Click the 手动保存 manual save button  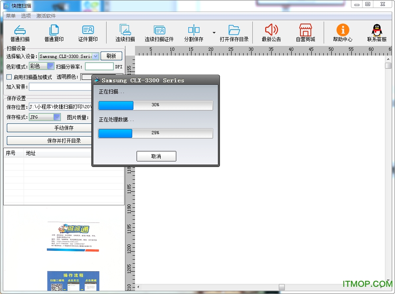point(49,128)
